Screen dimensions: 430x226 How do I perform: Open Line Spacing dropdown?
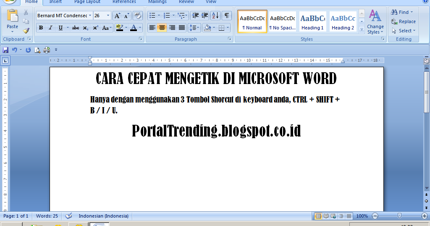pos(194,28)
